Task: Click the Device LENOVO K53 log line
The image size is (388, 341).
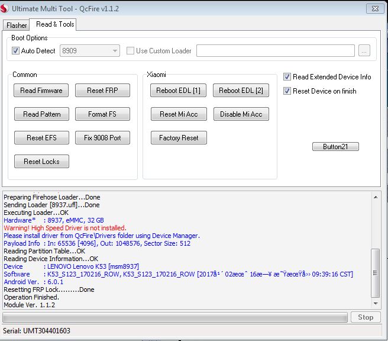Action: click(x=71, y=266)
